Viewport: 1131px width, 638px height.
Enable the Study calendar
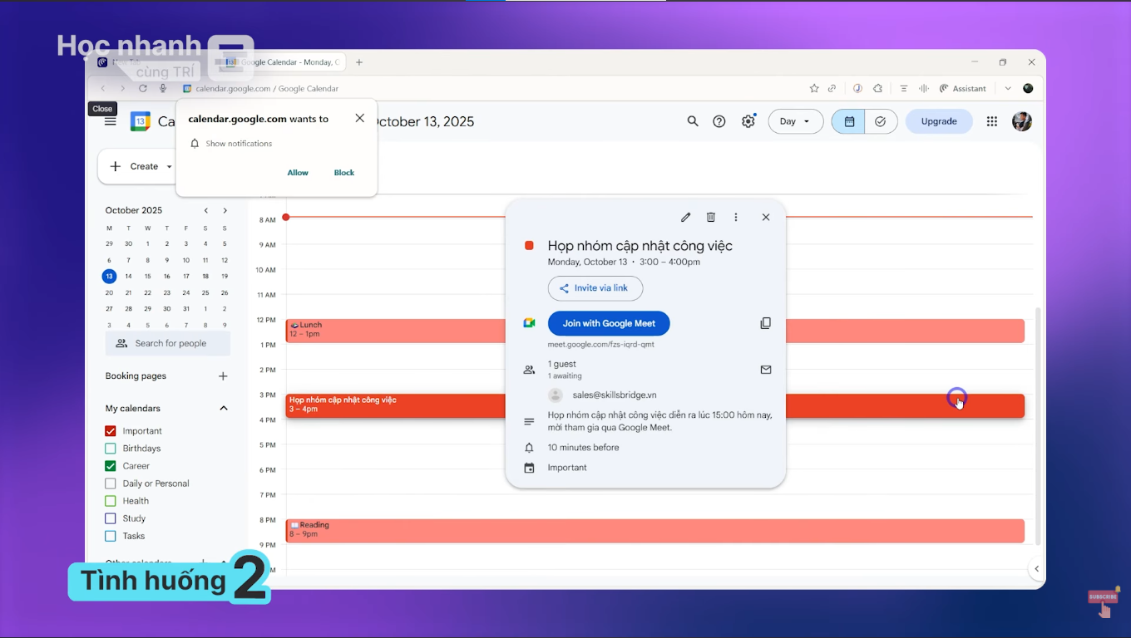pyautogui.click(x=109, y=518)
